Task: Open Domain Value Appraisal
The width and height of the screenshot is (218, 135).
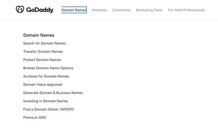Action: point(43,85)
